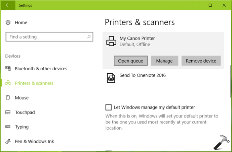Click the Mouse icon in sidebar
Screen dimensions: 232x152
[x=8, y=98]
